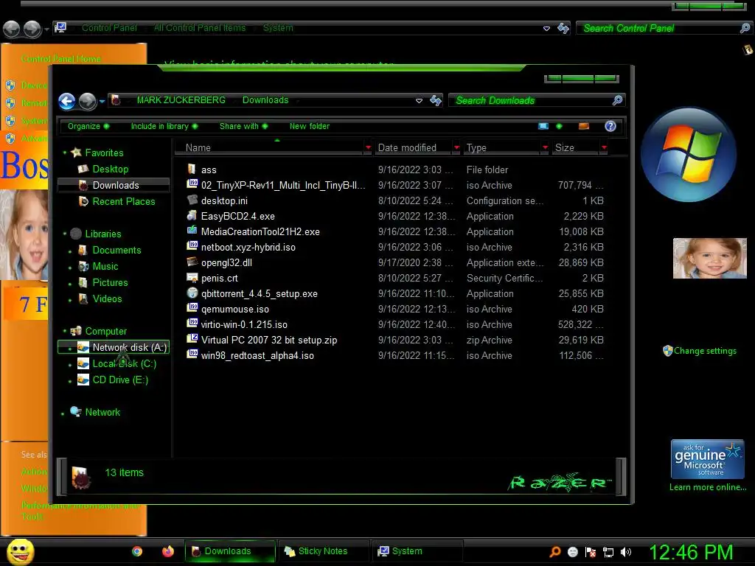The image size is (755, 566).
Task: Click the ask for genuine Microsoft badge
Action: [x=707, y=458]
